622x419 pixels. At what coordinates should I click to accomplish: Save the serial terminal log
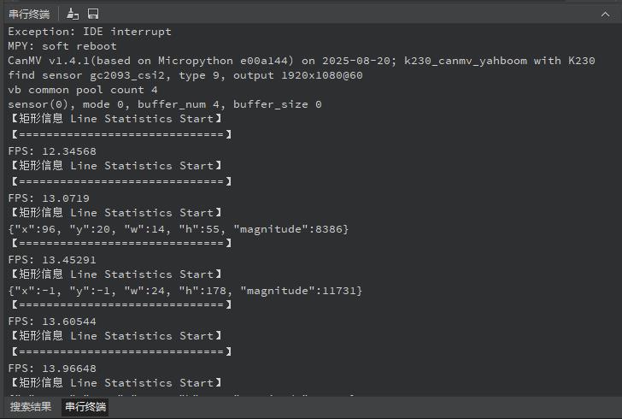click(x=93, y=14)
